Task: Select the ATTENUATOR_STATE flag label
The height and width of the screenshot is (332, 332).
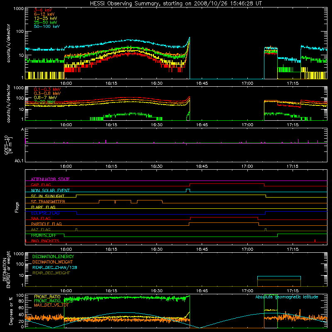Action: pos(50,179)
